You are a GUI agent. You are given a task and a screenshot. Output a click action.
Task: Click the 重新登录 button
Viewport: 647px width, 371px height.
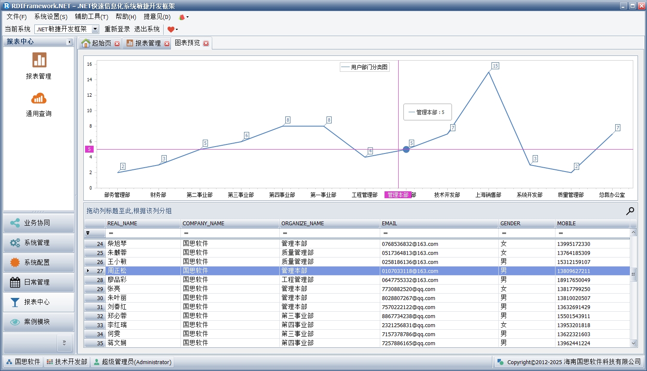click(x=117, y=29)
